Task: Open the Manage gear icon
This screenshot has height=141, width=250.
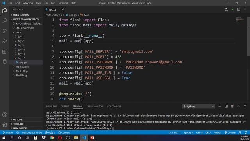Action: tap(5, 125)
